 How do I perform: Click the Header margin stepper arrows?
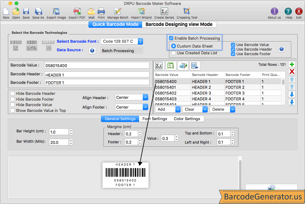[140, 134]
